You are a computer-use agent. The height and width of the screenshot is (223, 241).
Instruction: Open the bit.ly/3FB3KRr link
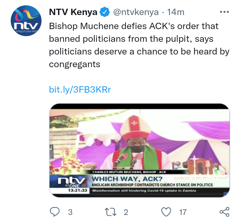click(80, 90)
